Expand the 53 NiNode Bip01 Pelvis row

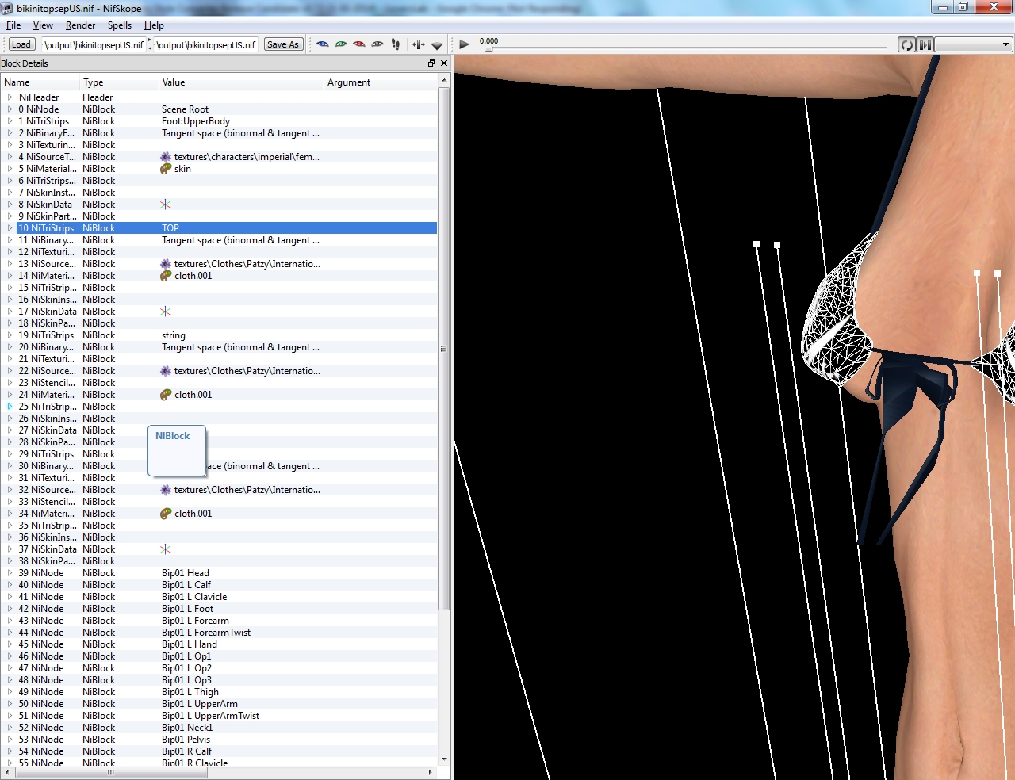tap(10, 740)
